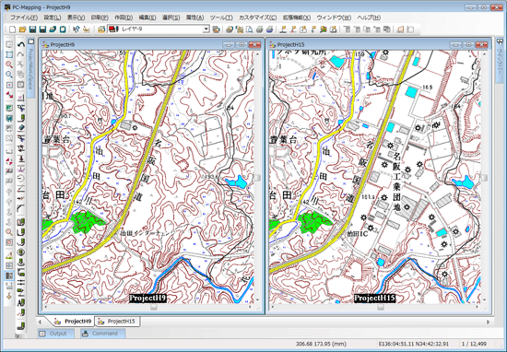Open the Command panel button
This screenshot has width=507, height=352.
coord(103,334)
